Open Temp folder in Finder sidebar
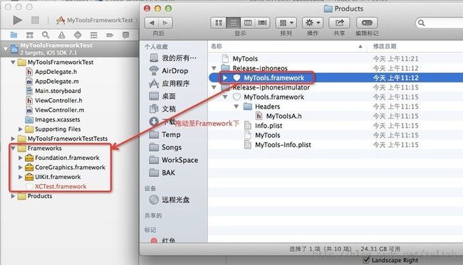The width and height of the screenshot is (463, 265). [165, 134]
